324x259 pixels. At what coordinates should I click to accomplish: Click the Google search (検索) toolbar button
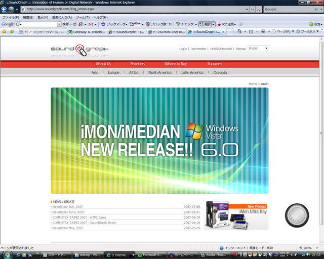[x=65, y=24]
